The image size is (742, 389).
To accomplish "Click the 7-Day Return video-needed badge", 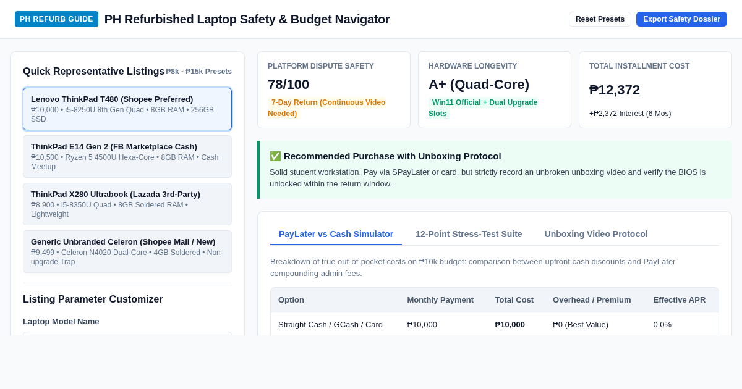I will pos(326,108).
